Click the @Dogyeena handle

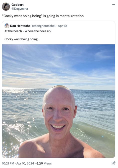[x=20, y=9]
